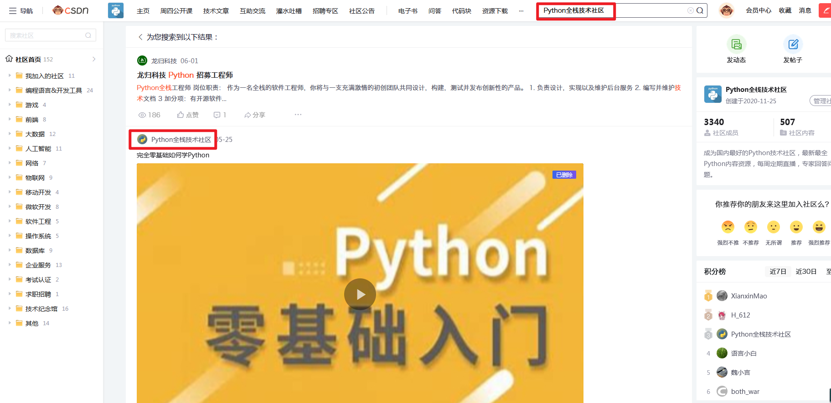Expand the 大数据 folder
This screenshot has width=831, height=403.
10,134
